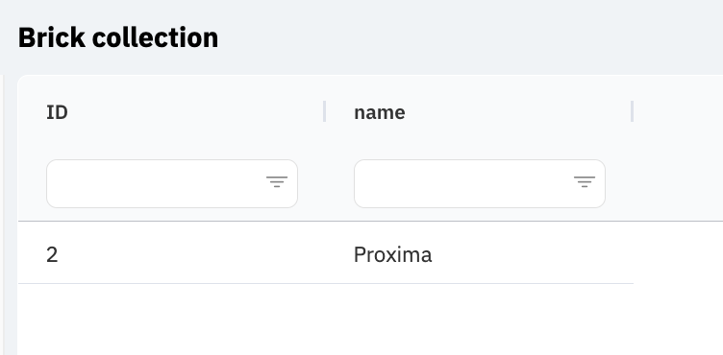Sort table by the ID header
The height and width of the screenshot is (355, 723).
tap(57, 112)
